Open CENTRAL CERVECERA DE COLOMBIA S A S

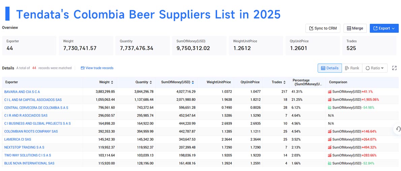[36, 108]
